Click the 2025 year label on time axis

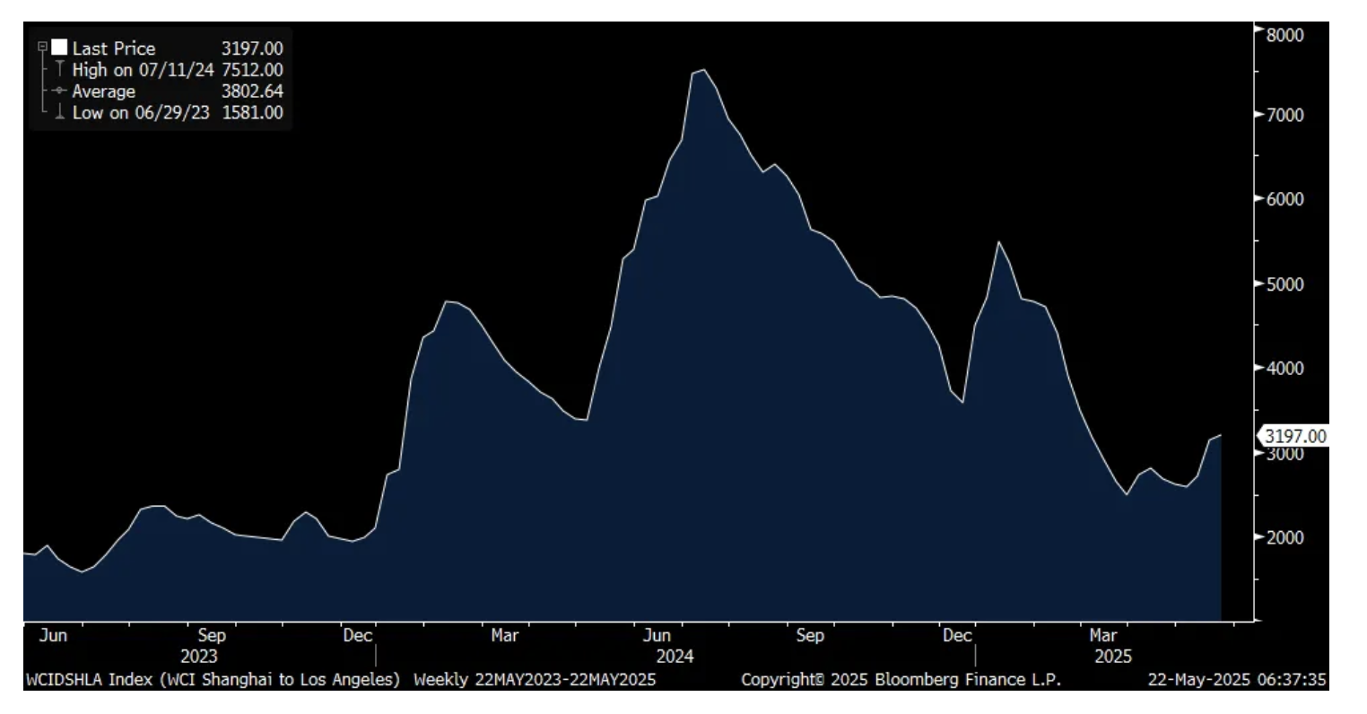click(x=1112, y=657)
